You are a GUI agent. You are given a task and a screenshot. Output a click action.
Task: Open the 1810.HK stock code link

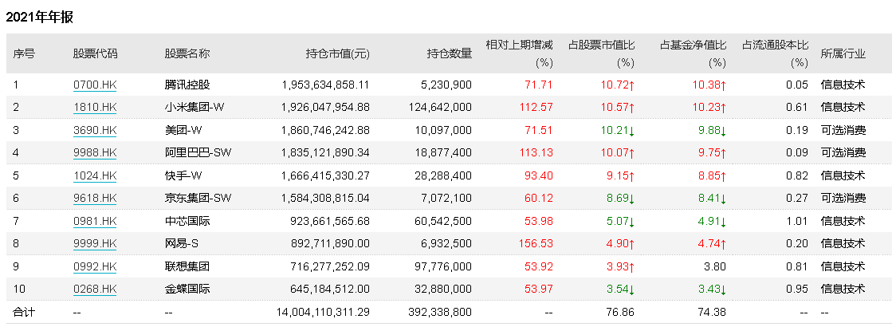[x=95, y=107]
